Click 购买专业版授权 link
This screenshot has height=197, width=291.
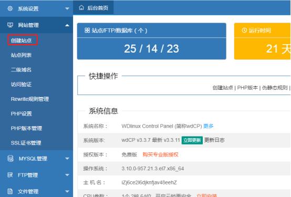pyautogui.click(x=160, y=154)
